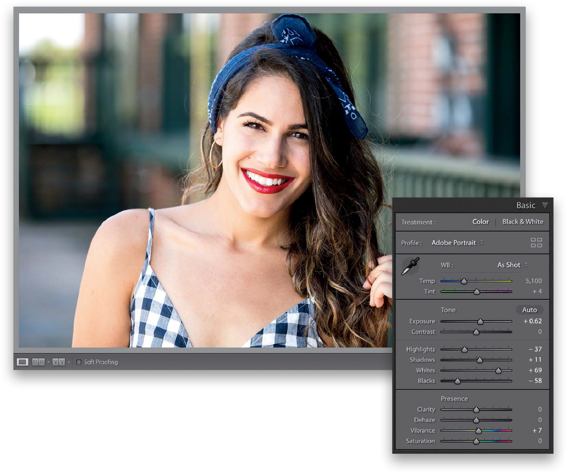Viewport: 567px width, 473px height.
Task: Click the Auto tone button
Action: [x=530, y=310]
